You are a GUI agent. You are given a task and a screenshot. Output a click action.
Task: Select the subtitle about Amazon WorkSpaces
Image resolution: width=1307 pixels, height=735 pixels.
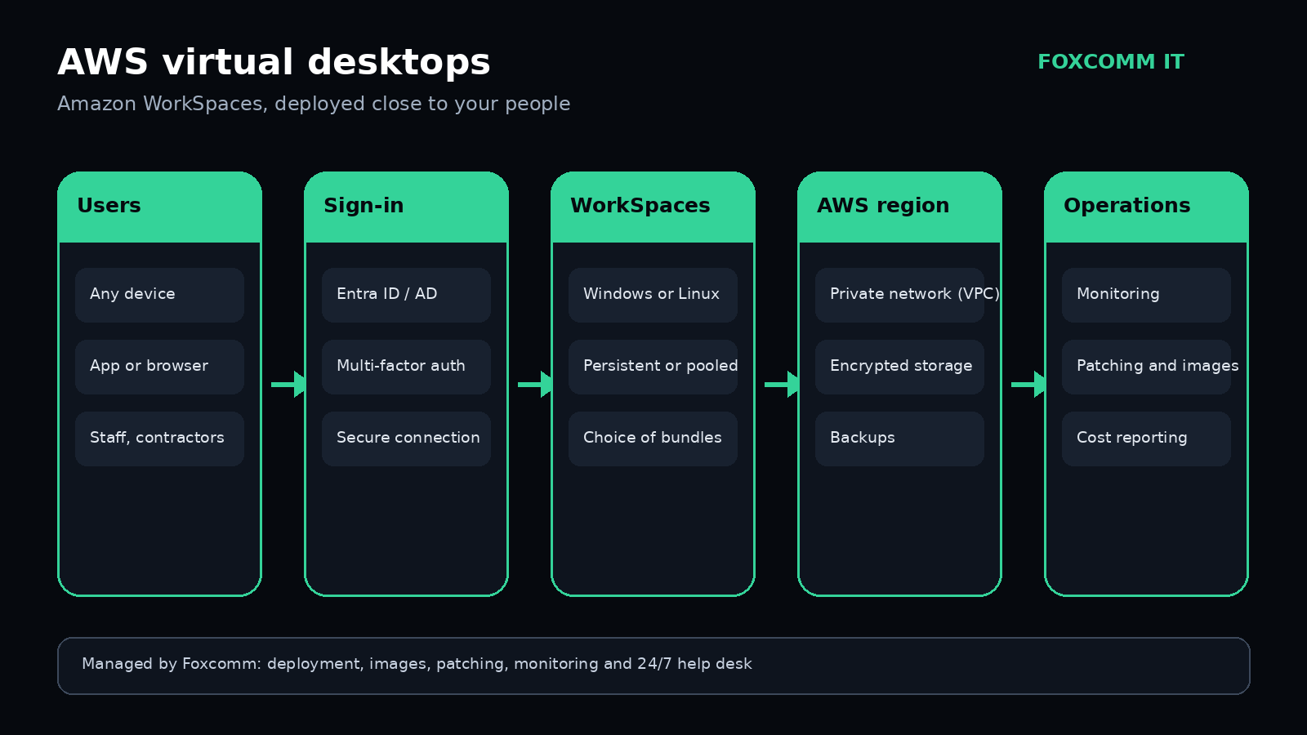coord(314,104)
